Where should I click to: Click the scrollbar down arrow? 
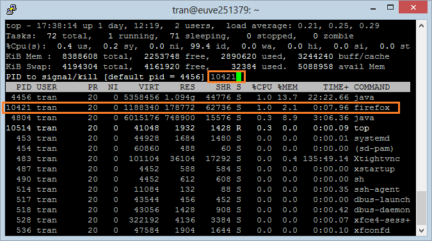pyautogui.click(x=421, y=231)
